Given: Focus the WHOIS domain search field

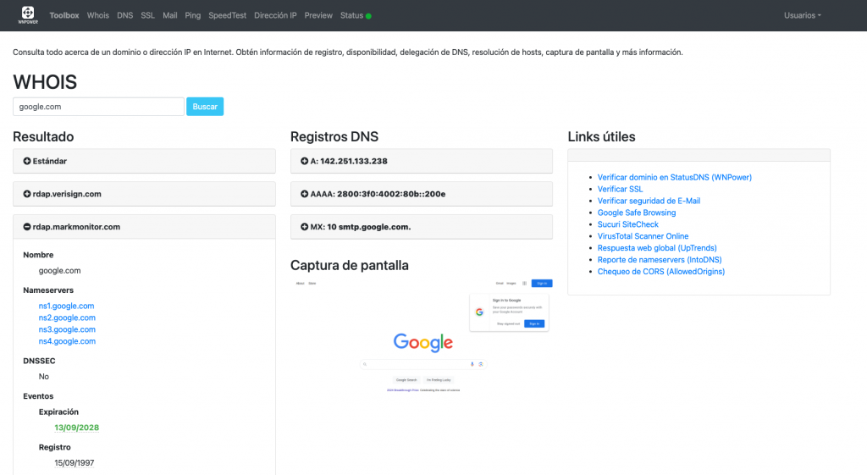Looking at the screenshot, I should click(x=98, y=107).
